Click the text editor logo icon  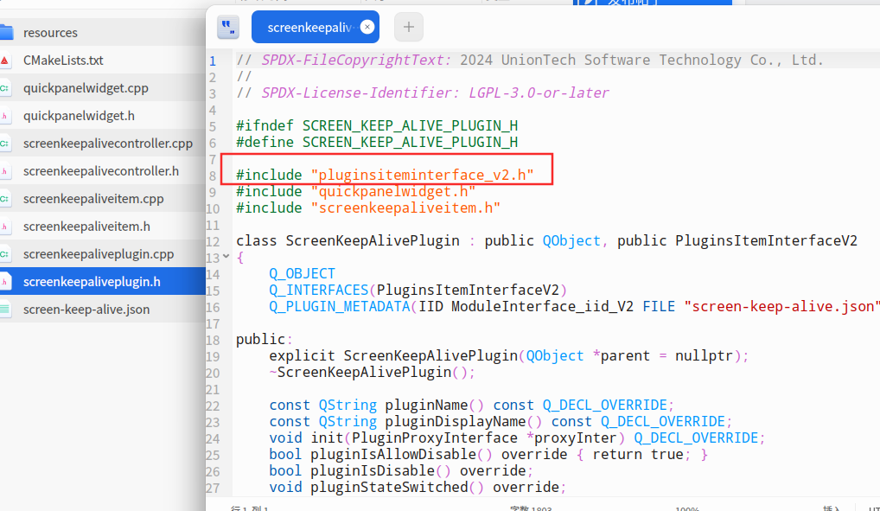pos(228,27)
